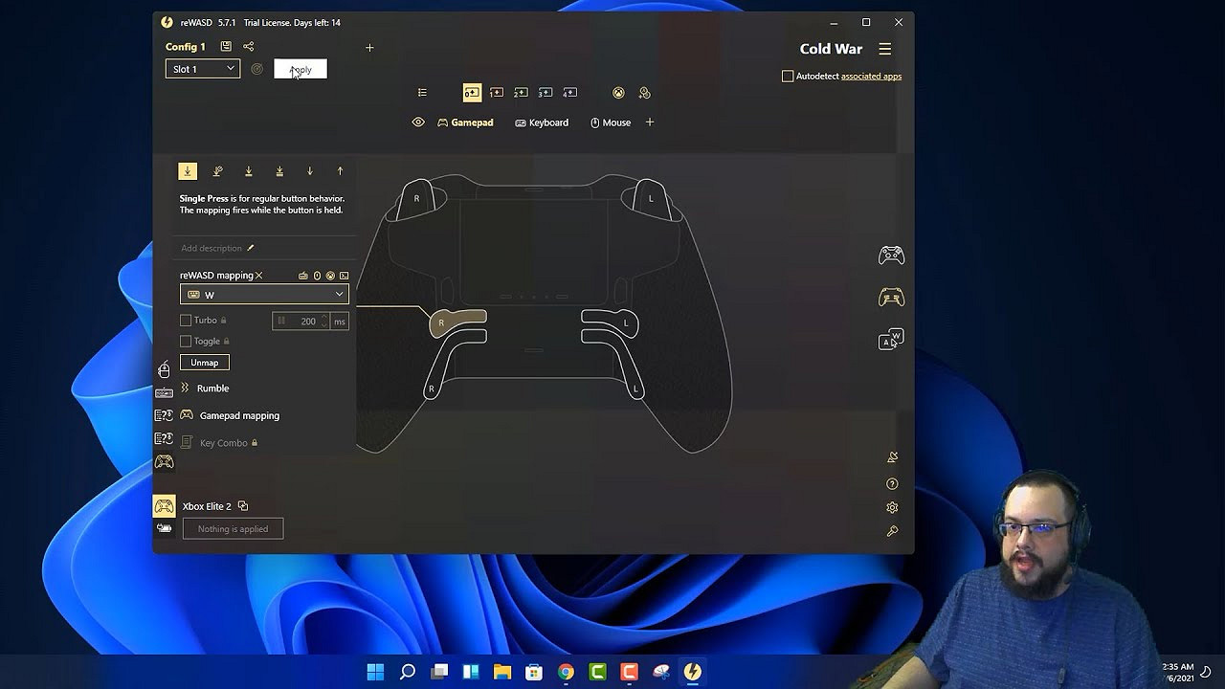Open the Rumble settings
Screen dimensions: 1225x689
[x=212, y=388]
